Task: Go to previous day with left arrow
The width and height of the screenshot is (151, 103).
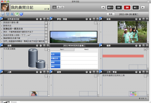Action: tap(103, 7)
